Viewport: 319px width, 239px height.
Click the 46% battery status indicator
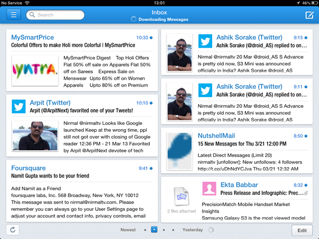(x=310, y=3)
